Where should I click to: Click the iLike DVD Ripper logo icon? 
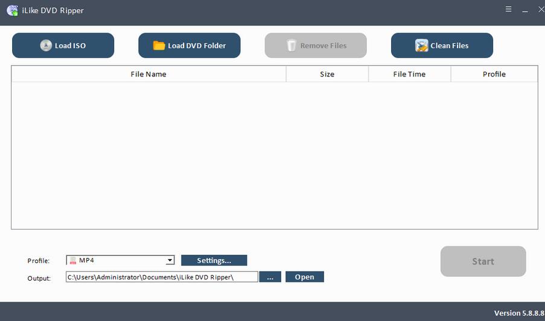click(x=12, y=10)
